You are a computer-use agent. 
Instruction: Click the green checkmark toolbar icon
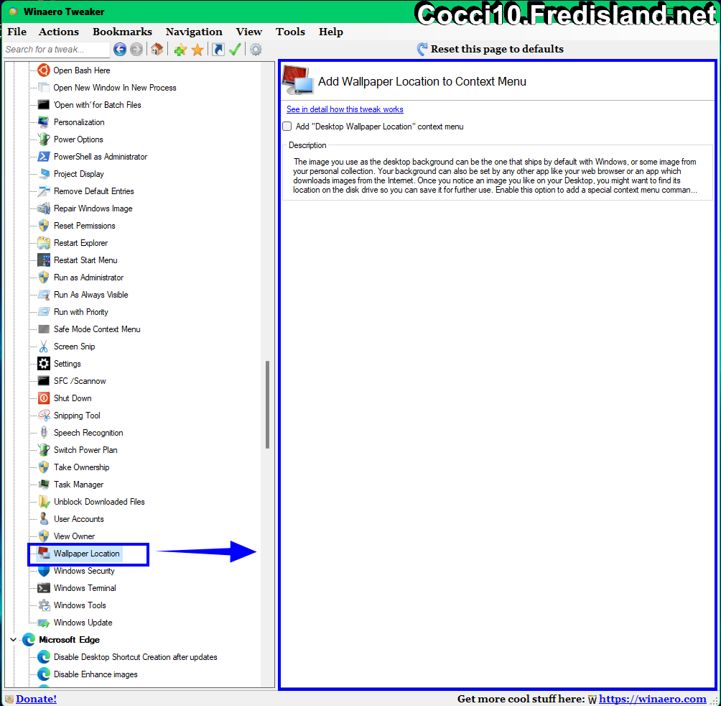coord(235,49)
